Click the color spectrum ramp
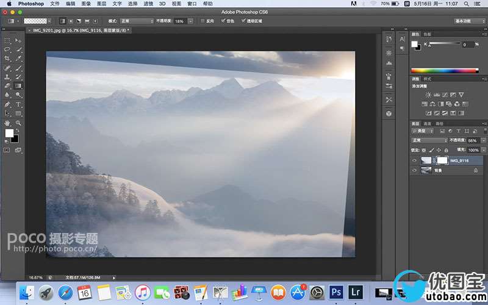This screenshot has height=305, width=488. coord(445,71)
